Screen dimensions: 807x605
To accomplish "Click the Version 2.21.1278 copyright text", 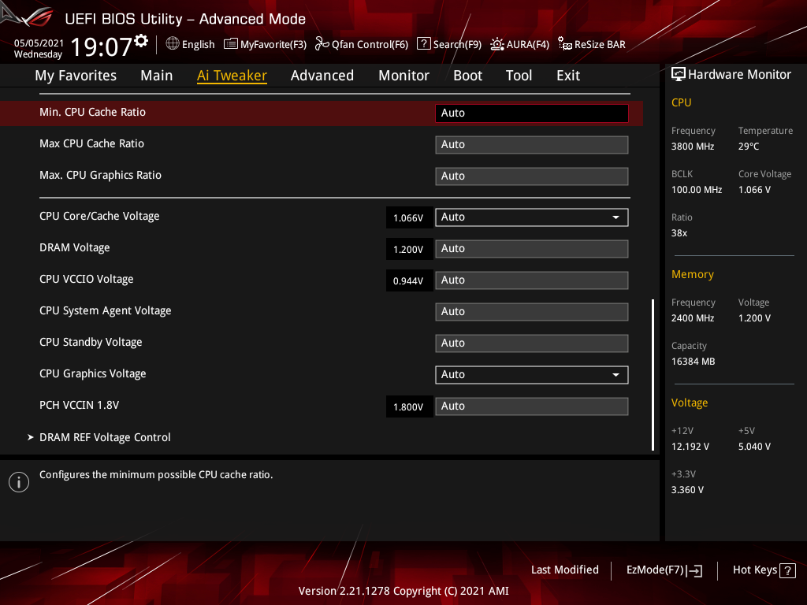I will (403, 591).
